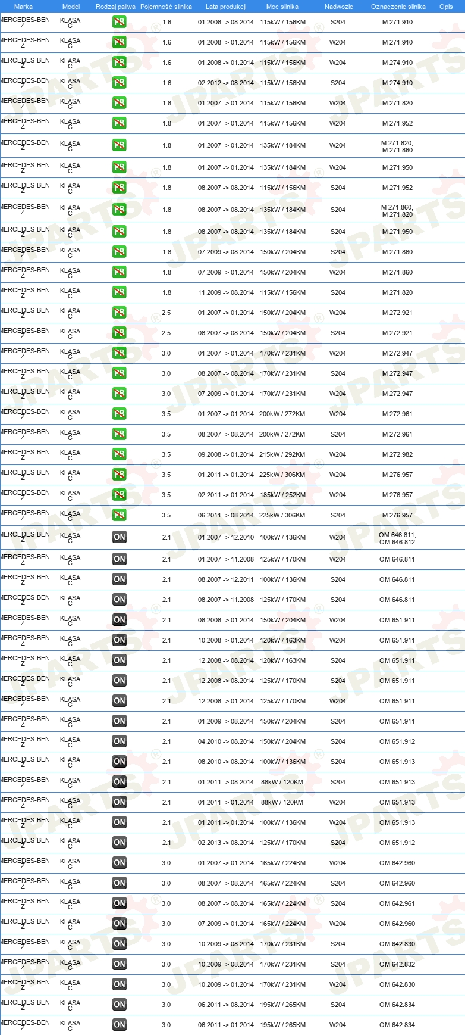Image resolution: width=465 pixels, height=1035 pixels.
Task: Select 120kW / 163KM in the 10.2008 row
Action: coord(282,640)
